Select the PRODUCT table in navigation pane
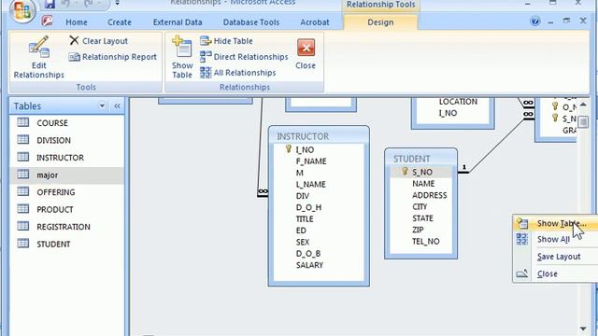 (x=66, y=209)
